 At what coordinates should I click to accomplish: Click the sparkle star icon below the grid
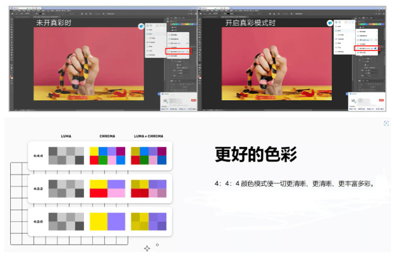147,248
